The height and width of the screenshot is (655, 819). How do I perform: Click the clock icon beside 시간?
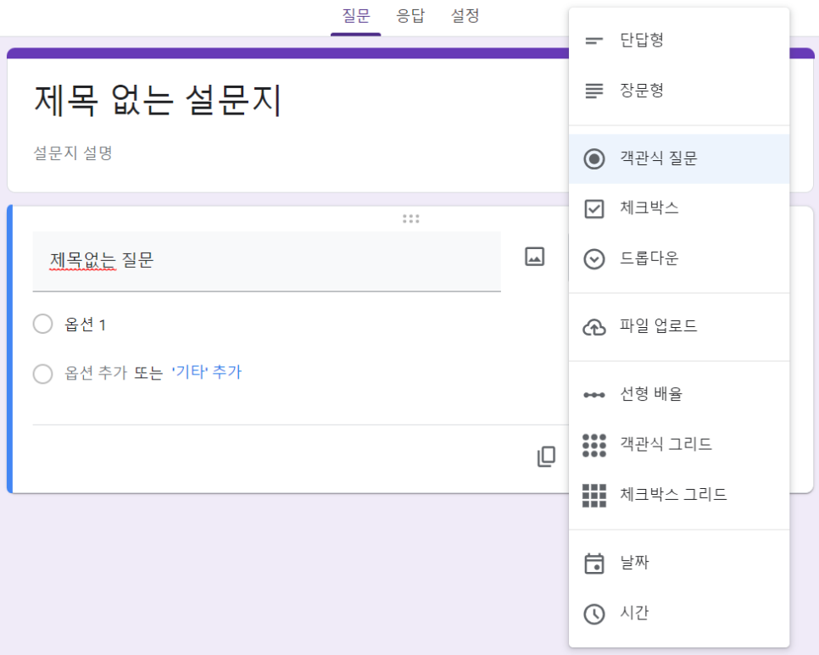(593, 613)
